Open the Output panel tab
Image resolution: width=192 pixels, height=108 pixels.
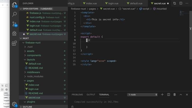pos(91,95)
